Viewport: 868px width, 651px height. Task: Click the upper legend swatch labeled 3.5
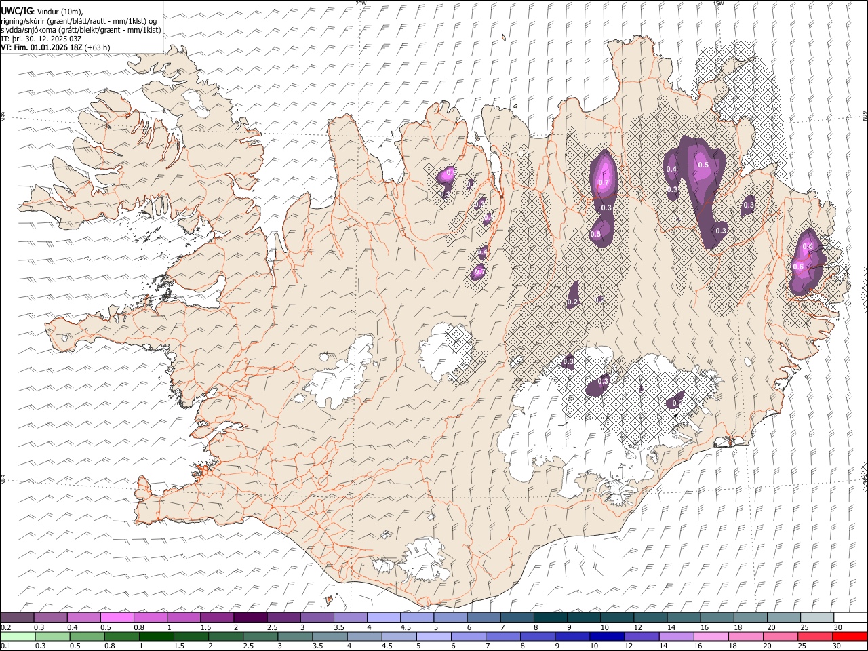point(350,617)
